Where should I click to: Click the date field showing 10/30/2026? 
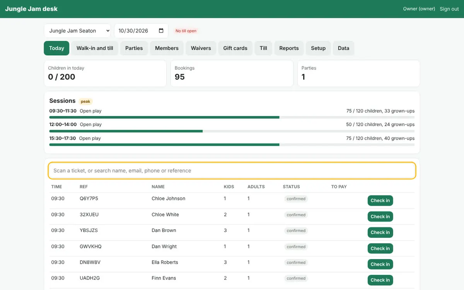tap(141, 31)
